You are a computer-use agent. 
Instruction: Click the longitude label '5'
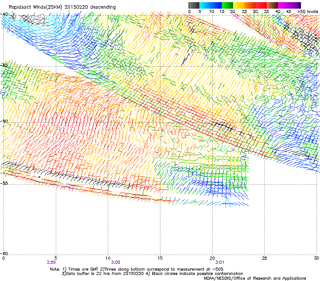(x=56, y=258)
